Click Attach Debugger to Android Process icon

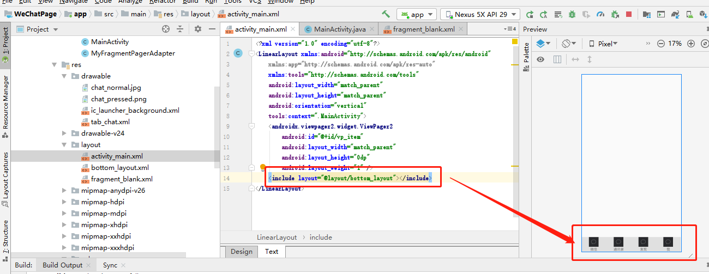[x=615, y=14]
